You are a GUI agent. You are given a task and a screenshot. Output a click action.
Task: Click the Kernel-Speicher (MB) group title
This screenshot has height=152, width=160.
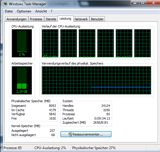click(26, 126)
